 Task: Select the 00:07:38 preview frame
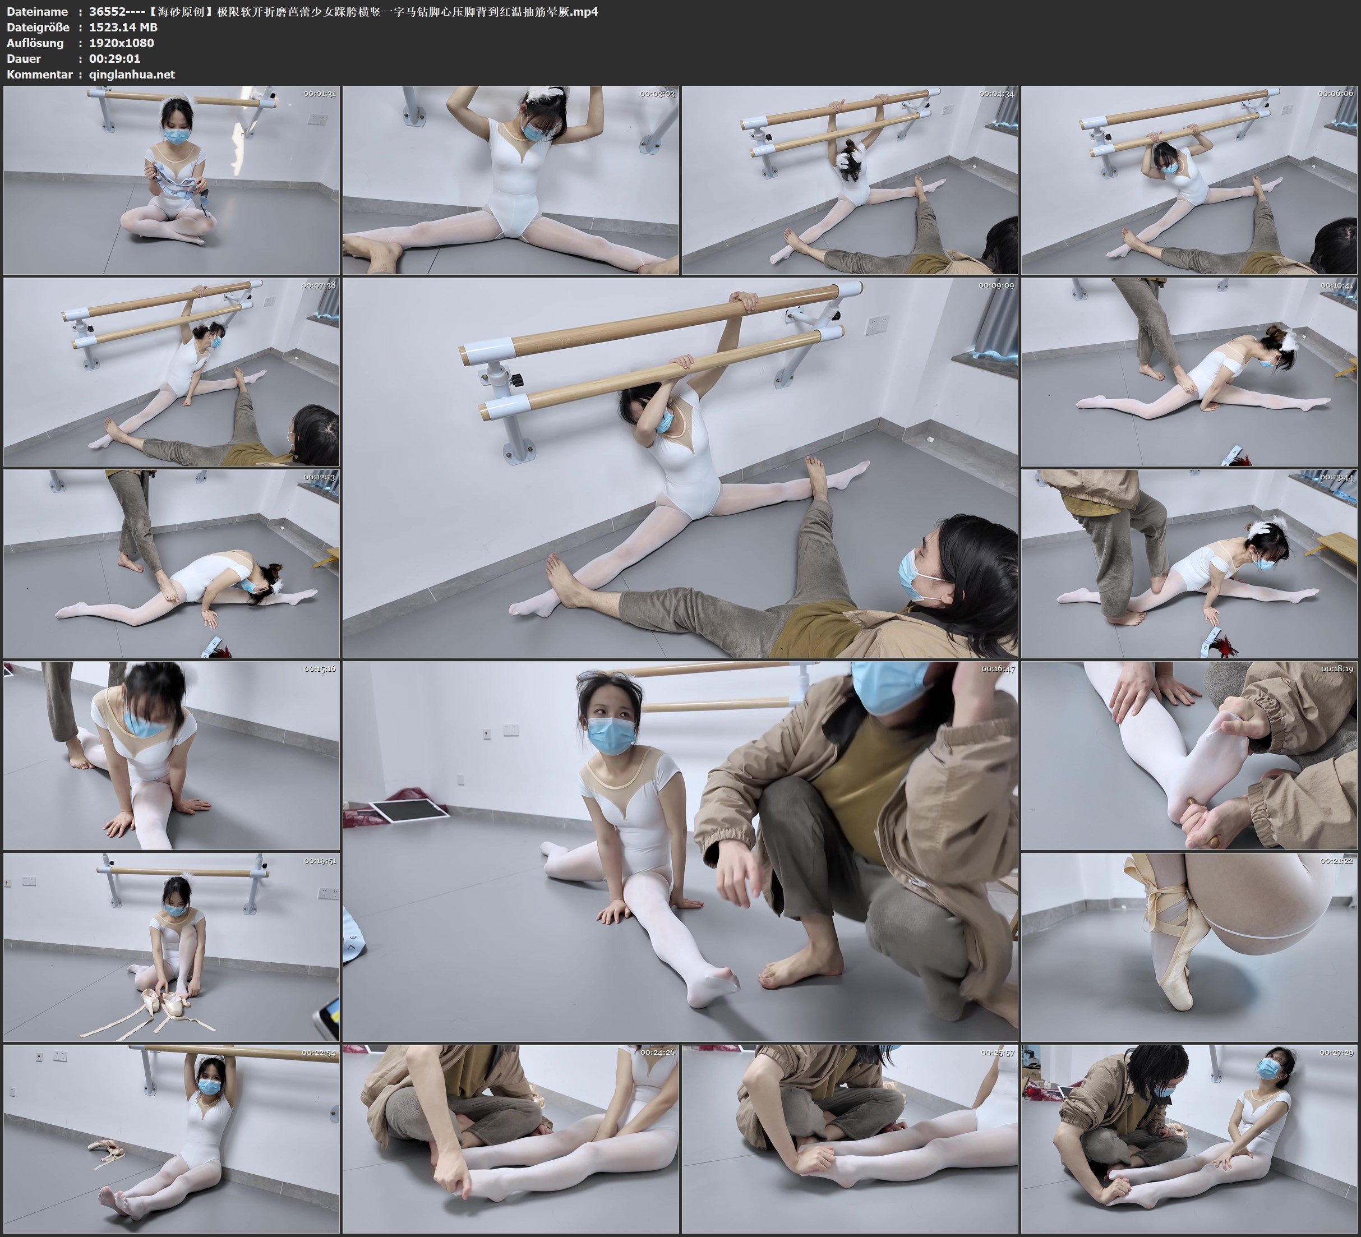pyautogui.click(x=172, y=372)
